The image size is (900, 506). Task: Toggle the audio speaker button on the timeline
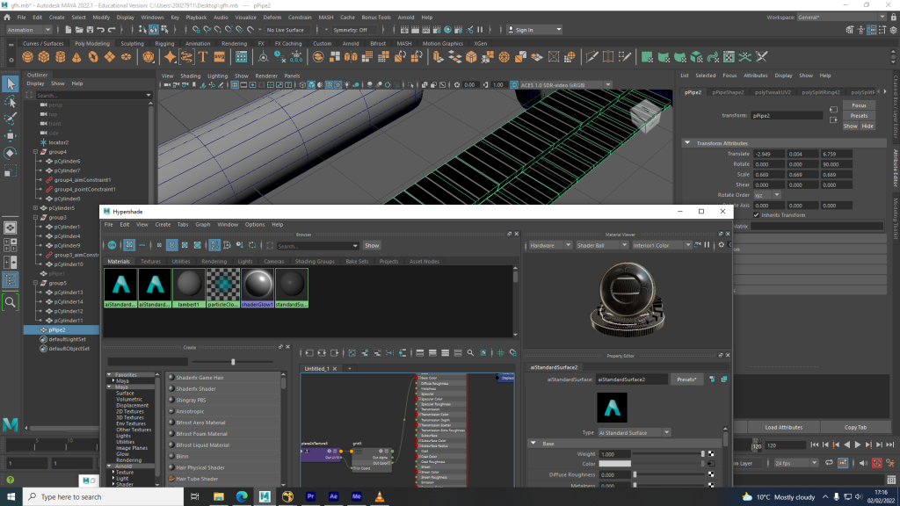(x=862, y=463)
